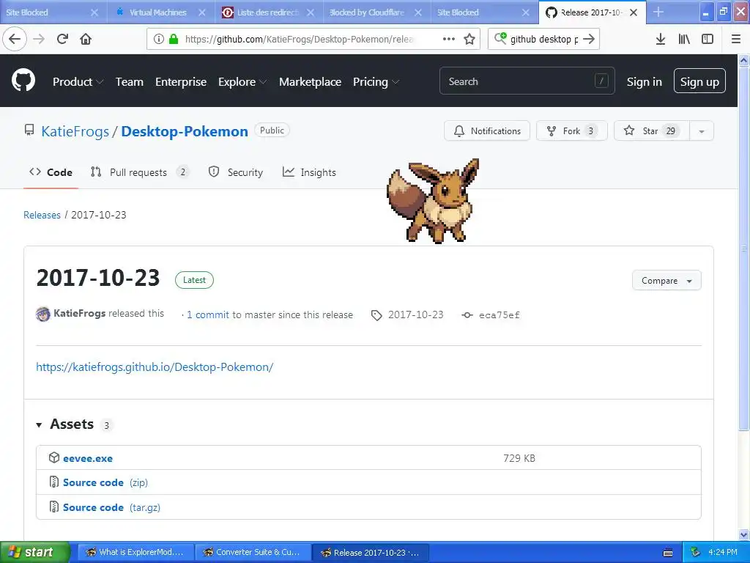Click the Sign in link
The width and height of the screenshot is (750, 563).
point(644,82)
